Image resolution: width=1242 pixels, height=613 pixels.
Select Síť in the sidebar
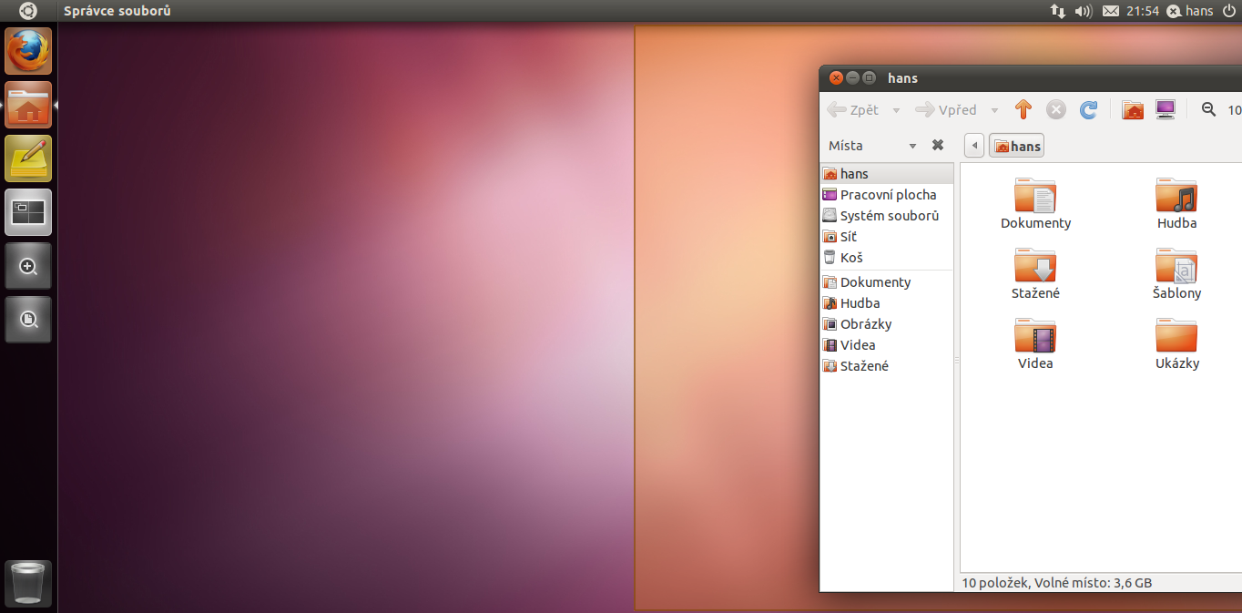coord(887,236)
